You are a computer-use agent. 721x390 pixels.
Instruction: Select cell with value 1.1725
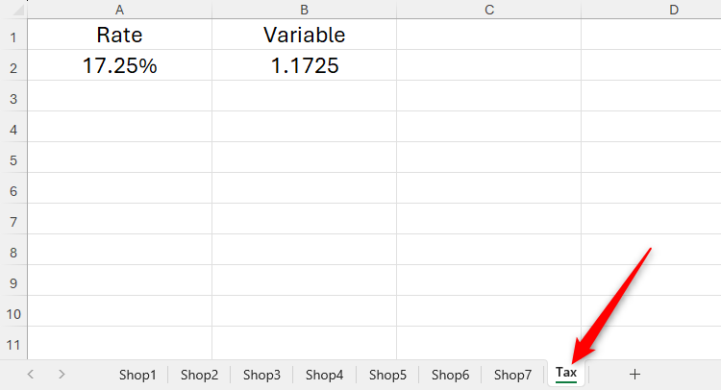click(304, 67)
